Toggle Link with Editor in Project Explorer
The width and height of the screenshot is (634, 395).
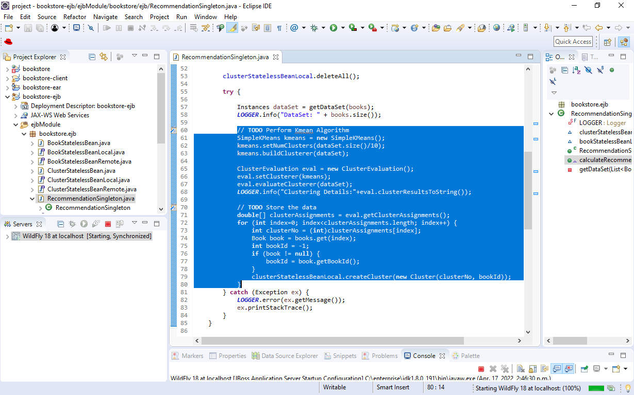pyautogui.click(x=104, y=57)
